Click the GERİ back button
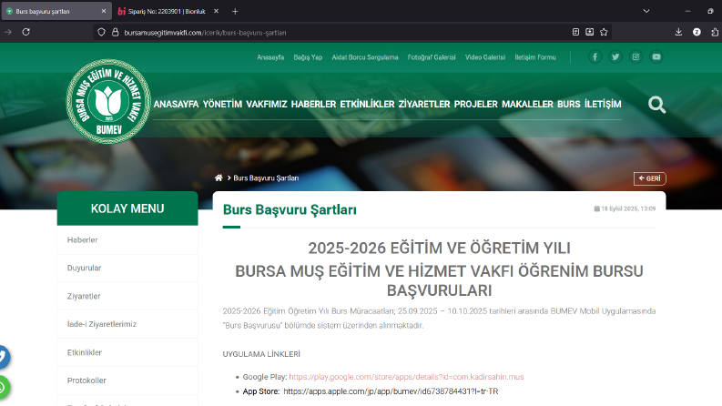Image resolution: width=722 pixels, height=406 pixels. point(650,178)
